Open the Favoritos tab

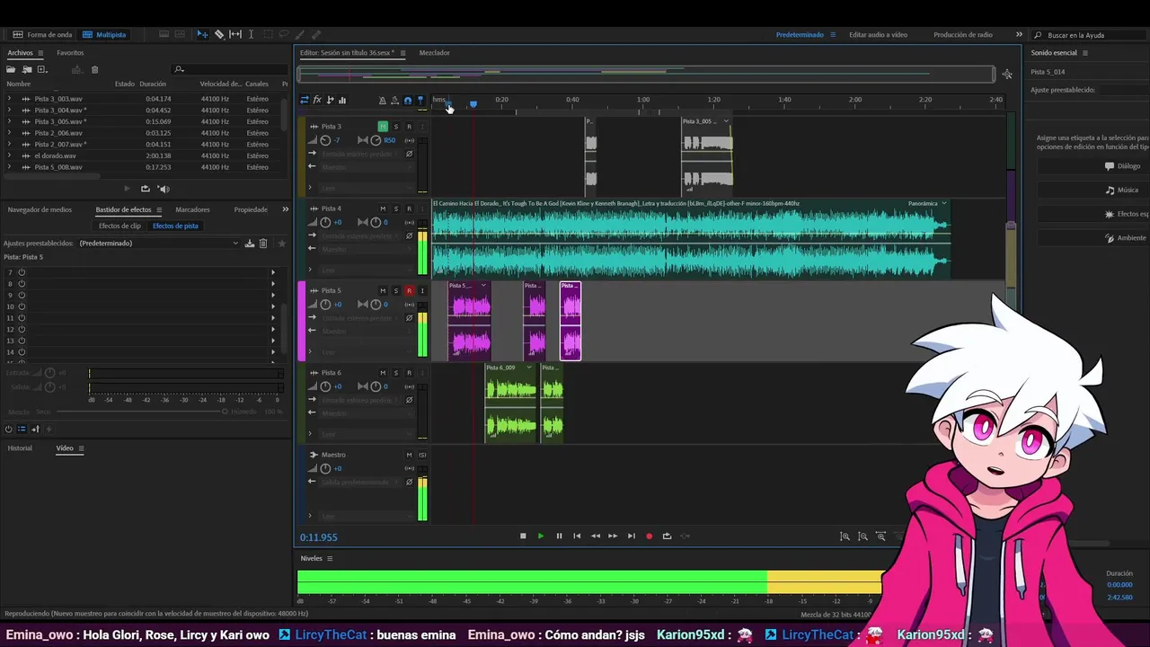click(x=70, y=53)
